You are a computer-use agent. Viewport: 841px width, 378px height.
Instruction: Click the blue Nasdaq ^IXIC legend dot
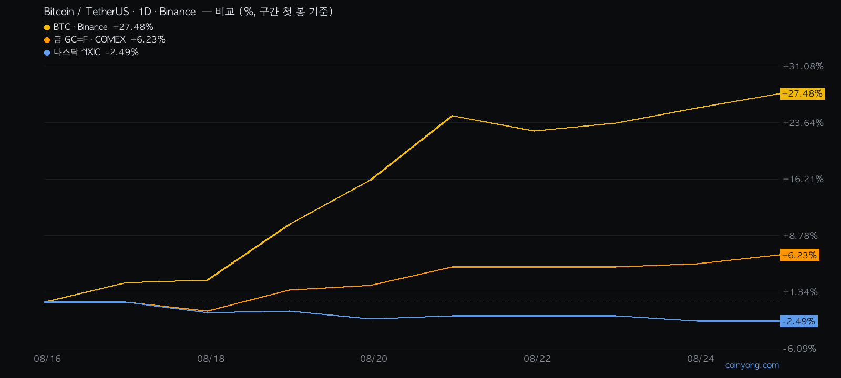(x=47, y=52)
